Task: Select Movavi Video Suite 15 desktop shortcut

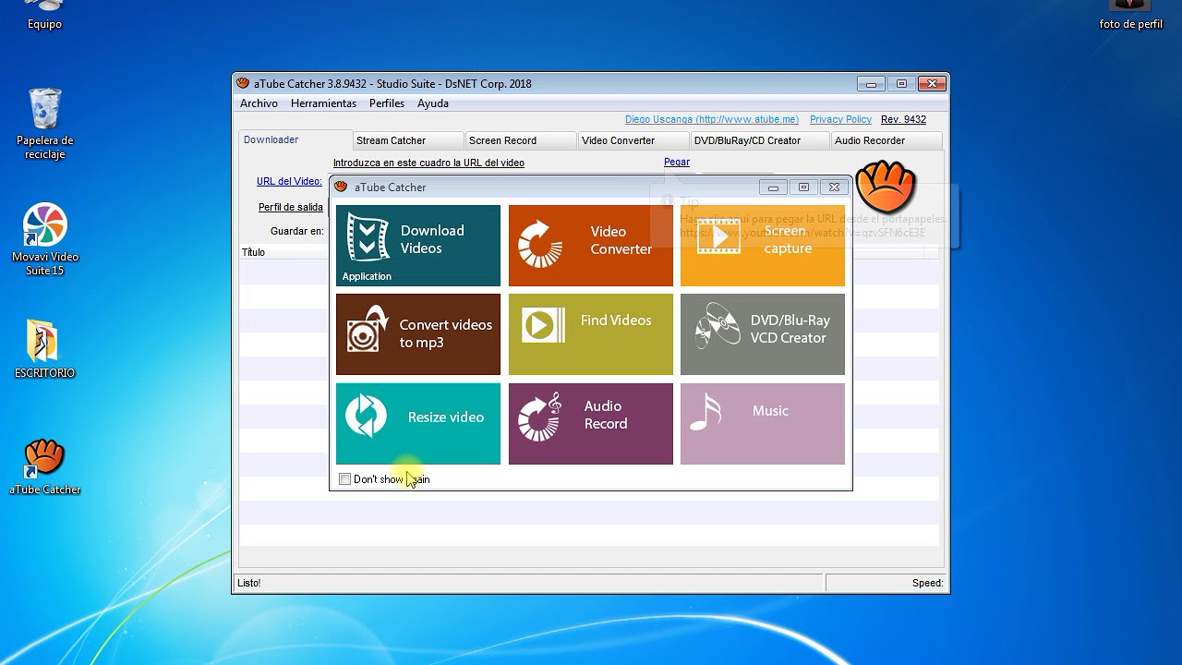Action: (44, 240)
